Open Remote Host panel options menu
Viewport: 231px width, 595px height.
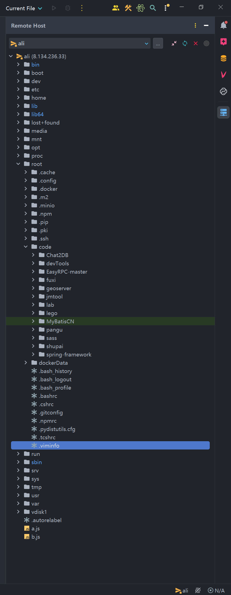tap(195, 26)
